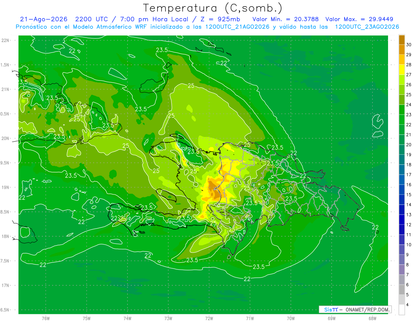
Task: Click the '72W' longitude axis label
Action: pos(209,318)
